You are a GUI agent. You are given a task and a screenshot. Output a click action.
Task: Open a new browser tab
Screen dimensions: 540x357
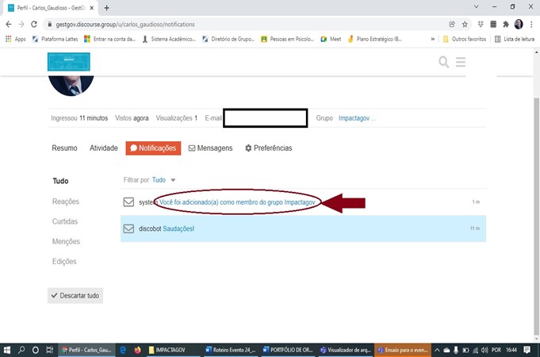pos(107,7)
